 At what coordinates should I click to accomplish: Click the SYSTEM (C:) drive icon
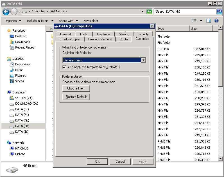point(12,98)
